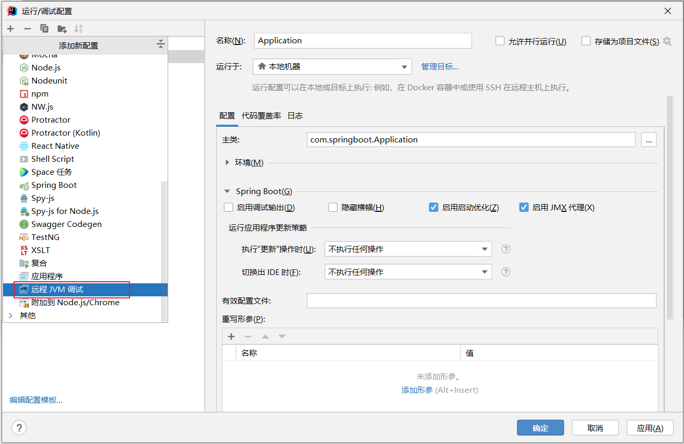Select Spring Boot in the configuration list
The image size is (684, 444).
(54, 185)
